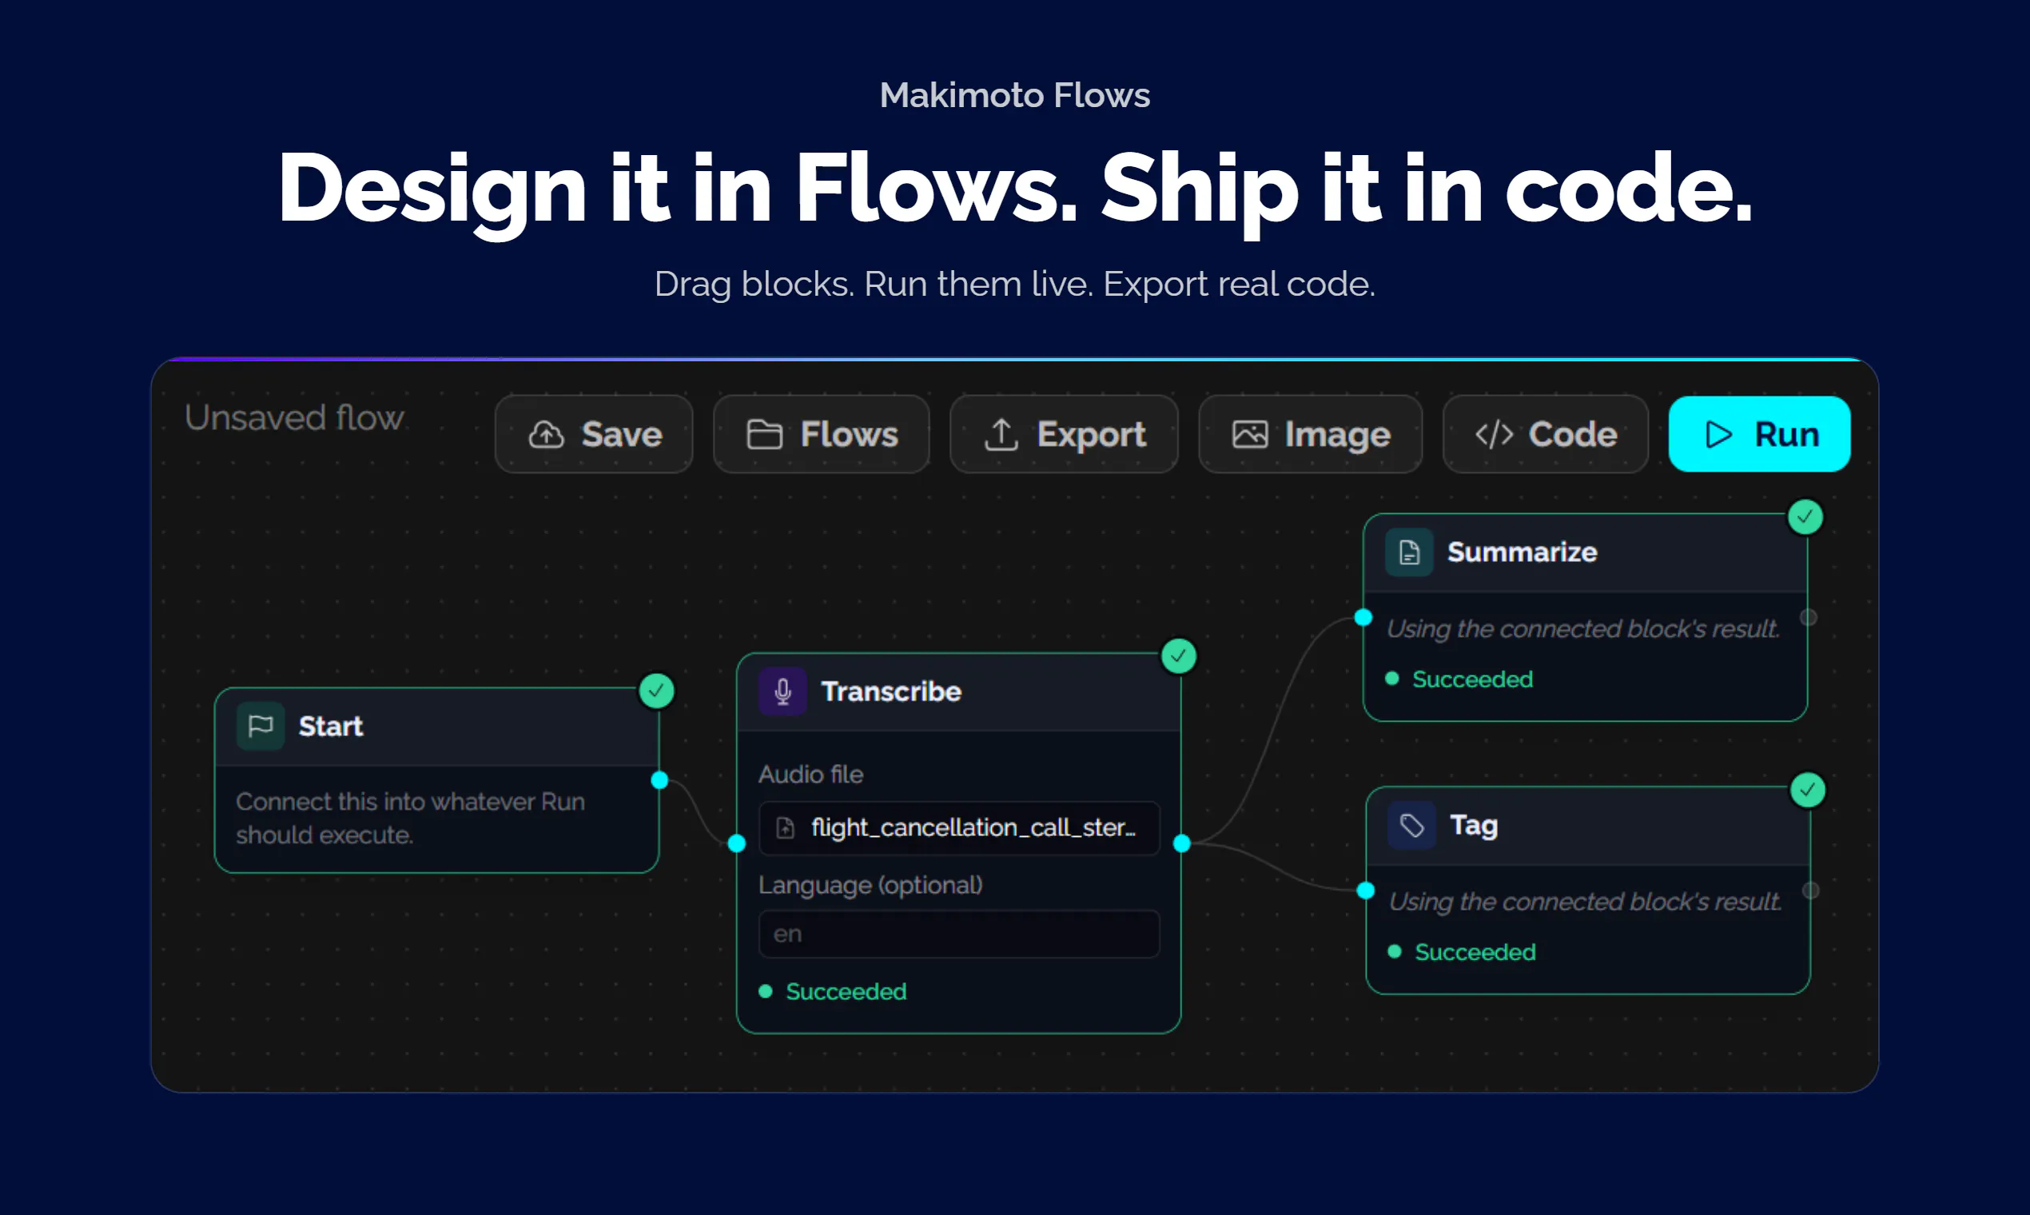This screenshot has width=2030, height=1215.
Task: Export the flow using Export button
Action: (1064, 434)
